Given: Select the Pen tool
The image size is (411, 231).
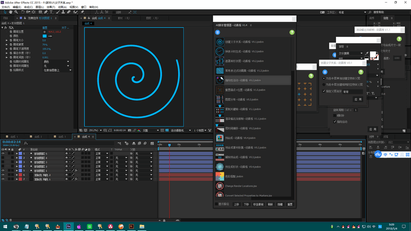Looking at the screenshot, I should tap(46, 12).
